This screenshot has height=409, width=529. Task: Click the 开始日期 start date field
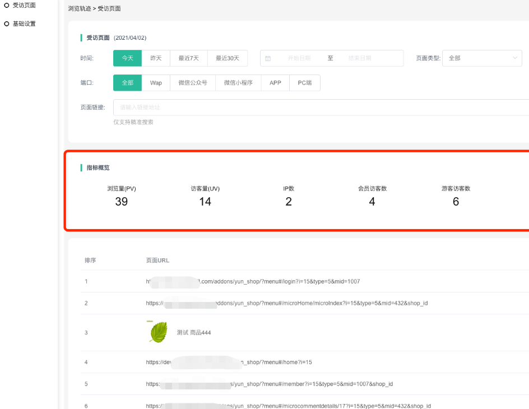pos(299,58)
